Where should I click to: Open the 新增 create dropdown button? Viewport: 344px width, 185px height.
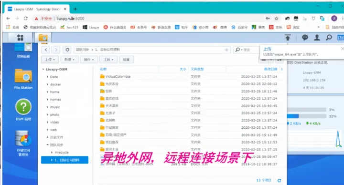[69, 60]
